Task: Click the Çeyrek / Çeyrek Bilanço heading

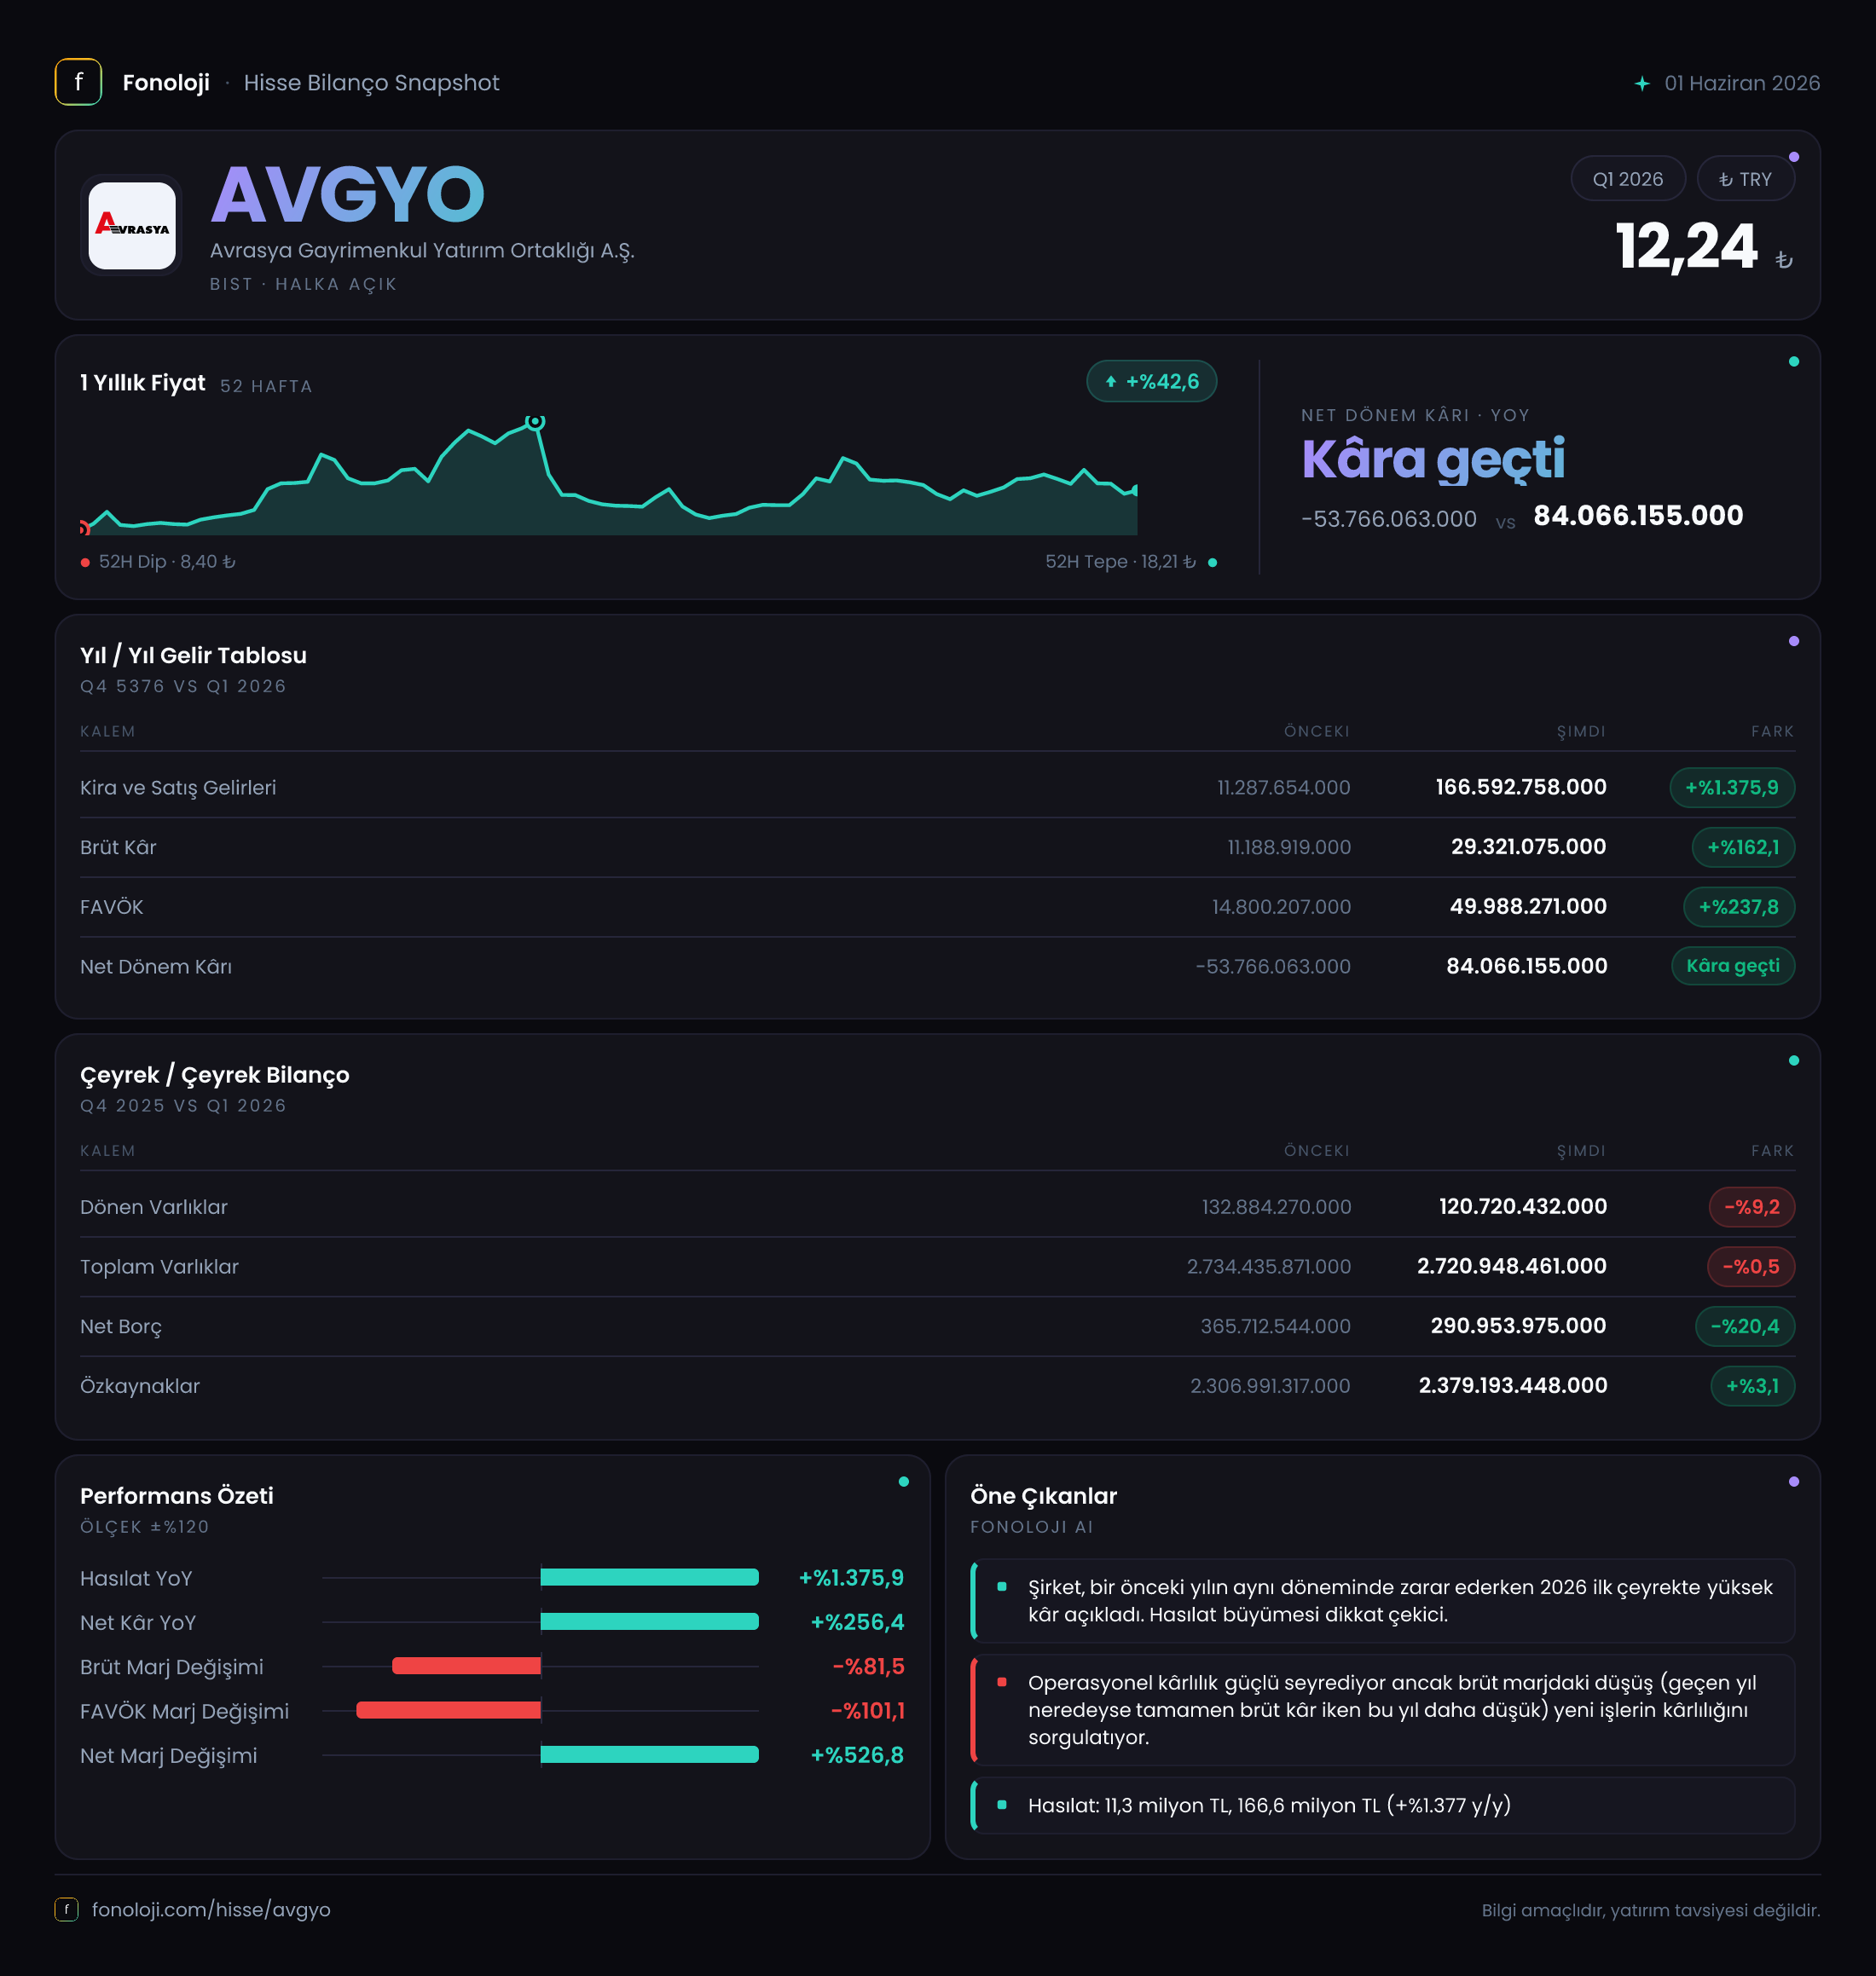Action: (x=215, y=1074)
